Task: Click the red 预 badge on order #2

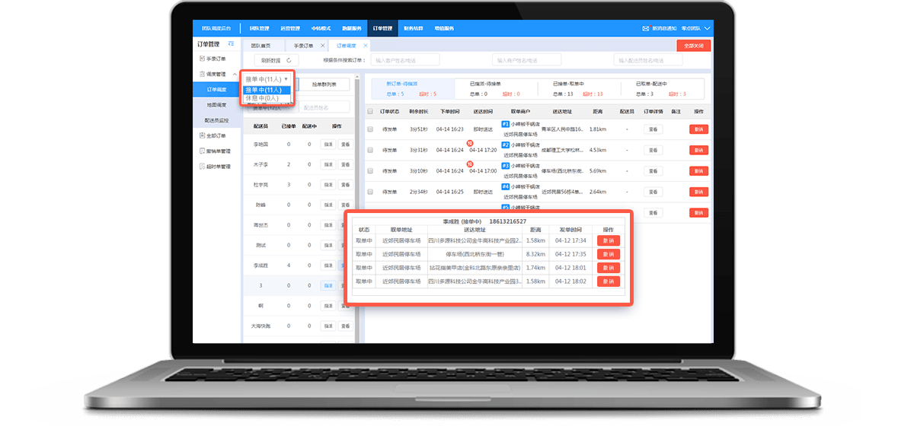Action: (469, 142)
